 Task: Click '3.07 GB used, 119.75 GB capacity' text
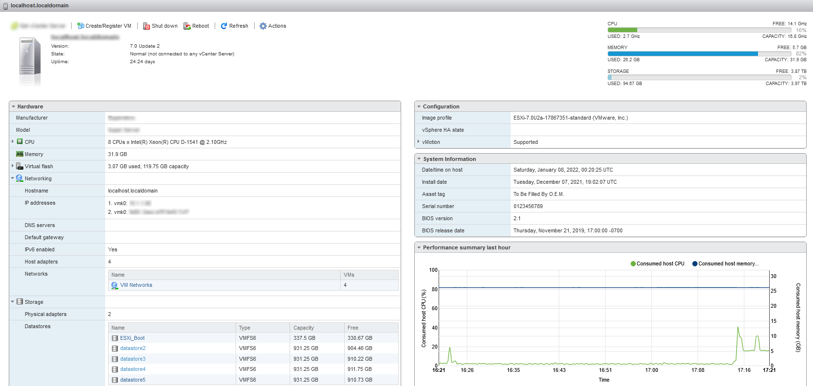[x=148, y=166]
